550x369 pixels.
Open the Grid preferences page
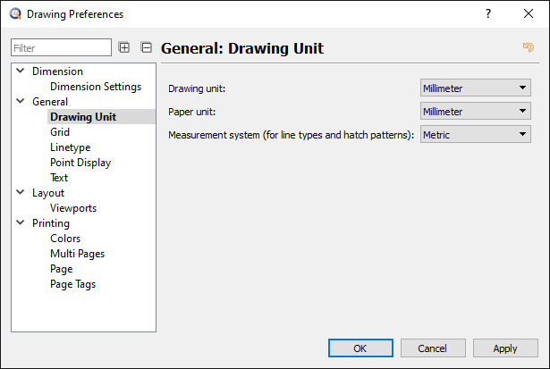point(60,132)
